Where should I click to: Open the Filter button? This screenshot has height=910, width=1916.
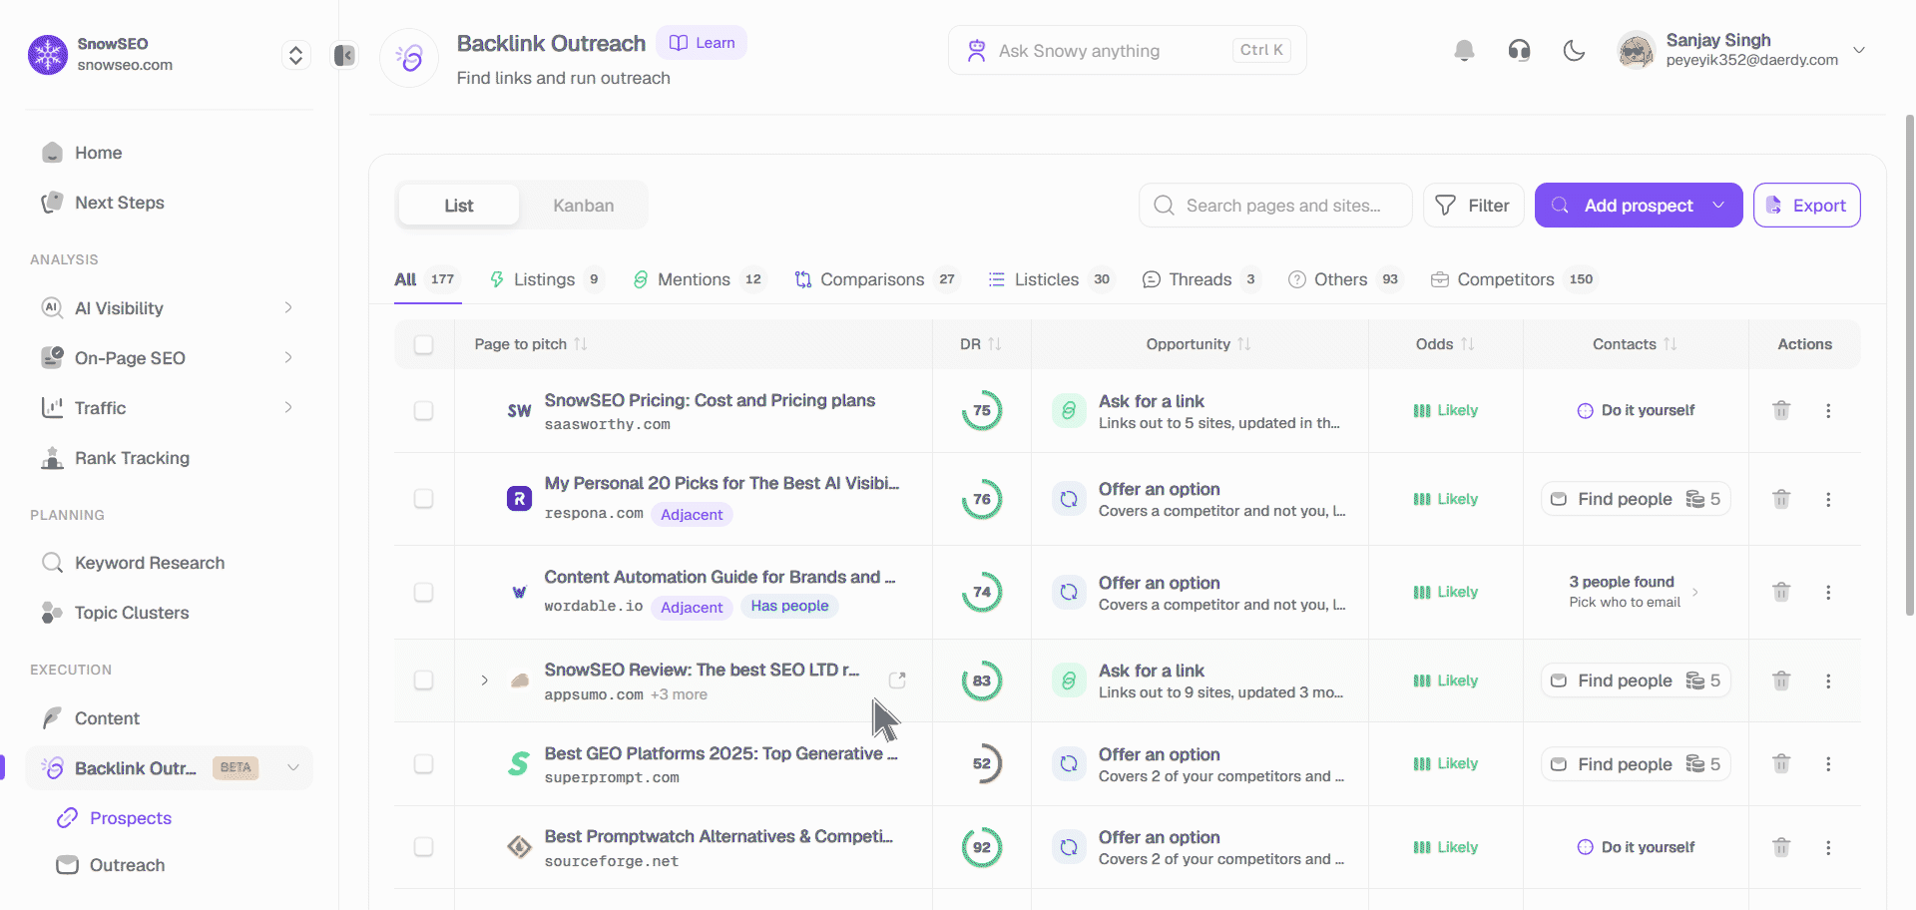coord(1473,206)
